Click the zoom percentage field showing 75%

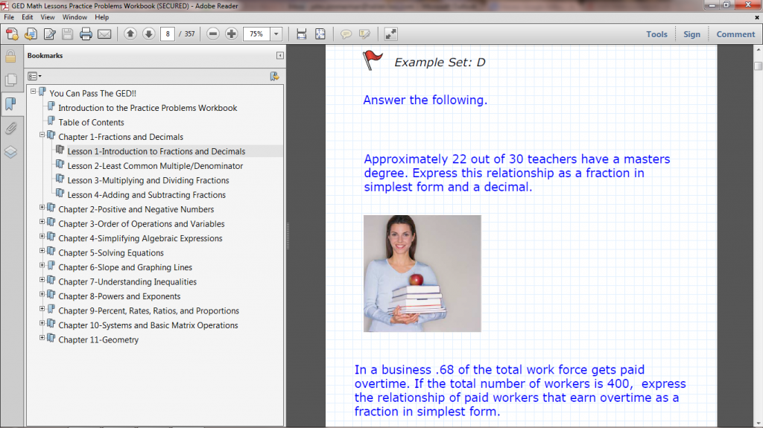click(x=256, y=34)
